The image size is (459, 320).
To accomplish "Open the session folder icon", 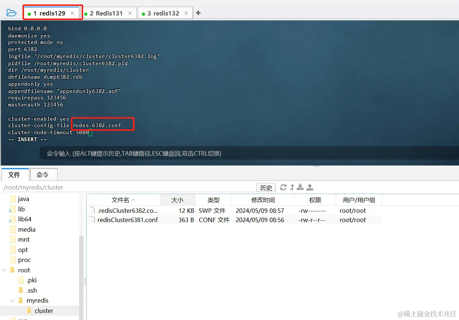I will (x=11, y=13).
